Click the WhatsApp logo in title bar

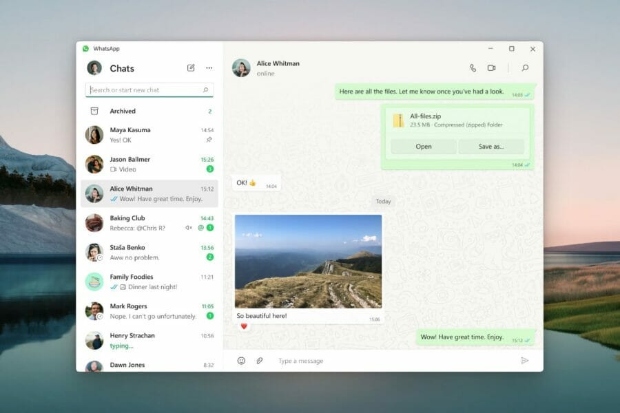[86, 49]
